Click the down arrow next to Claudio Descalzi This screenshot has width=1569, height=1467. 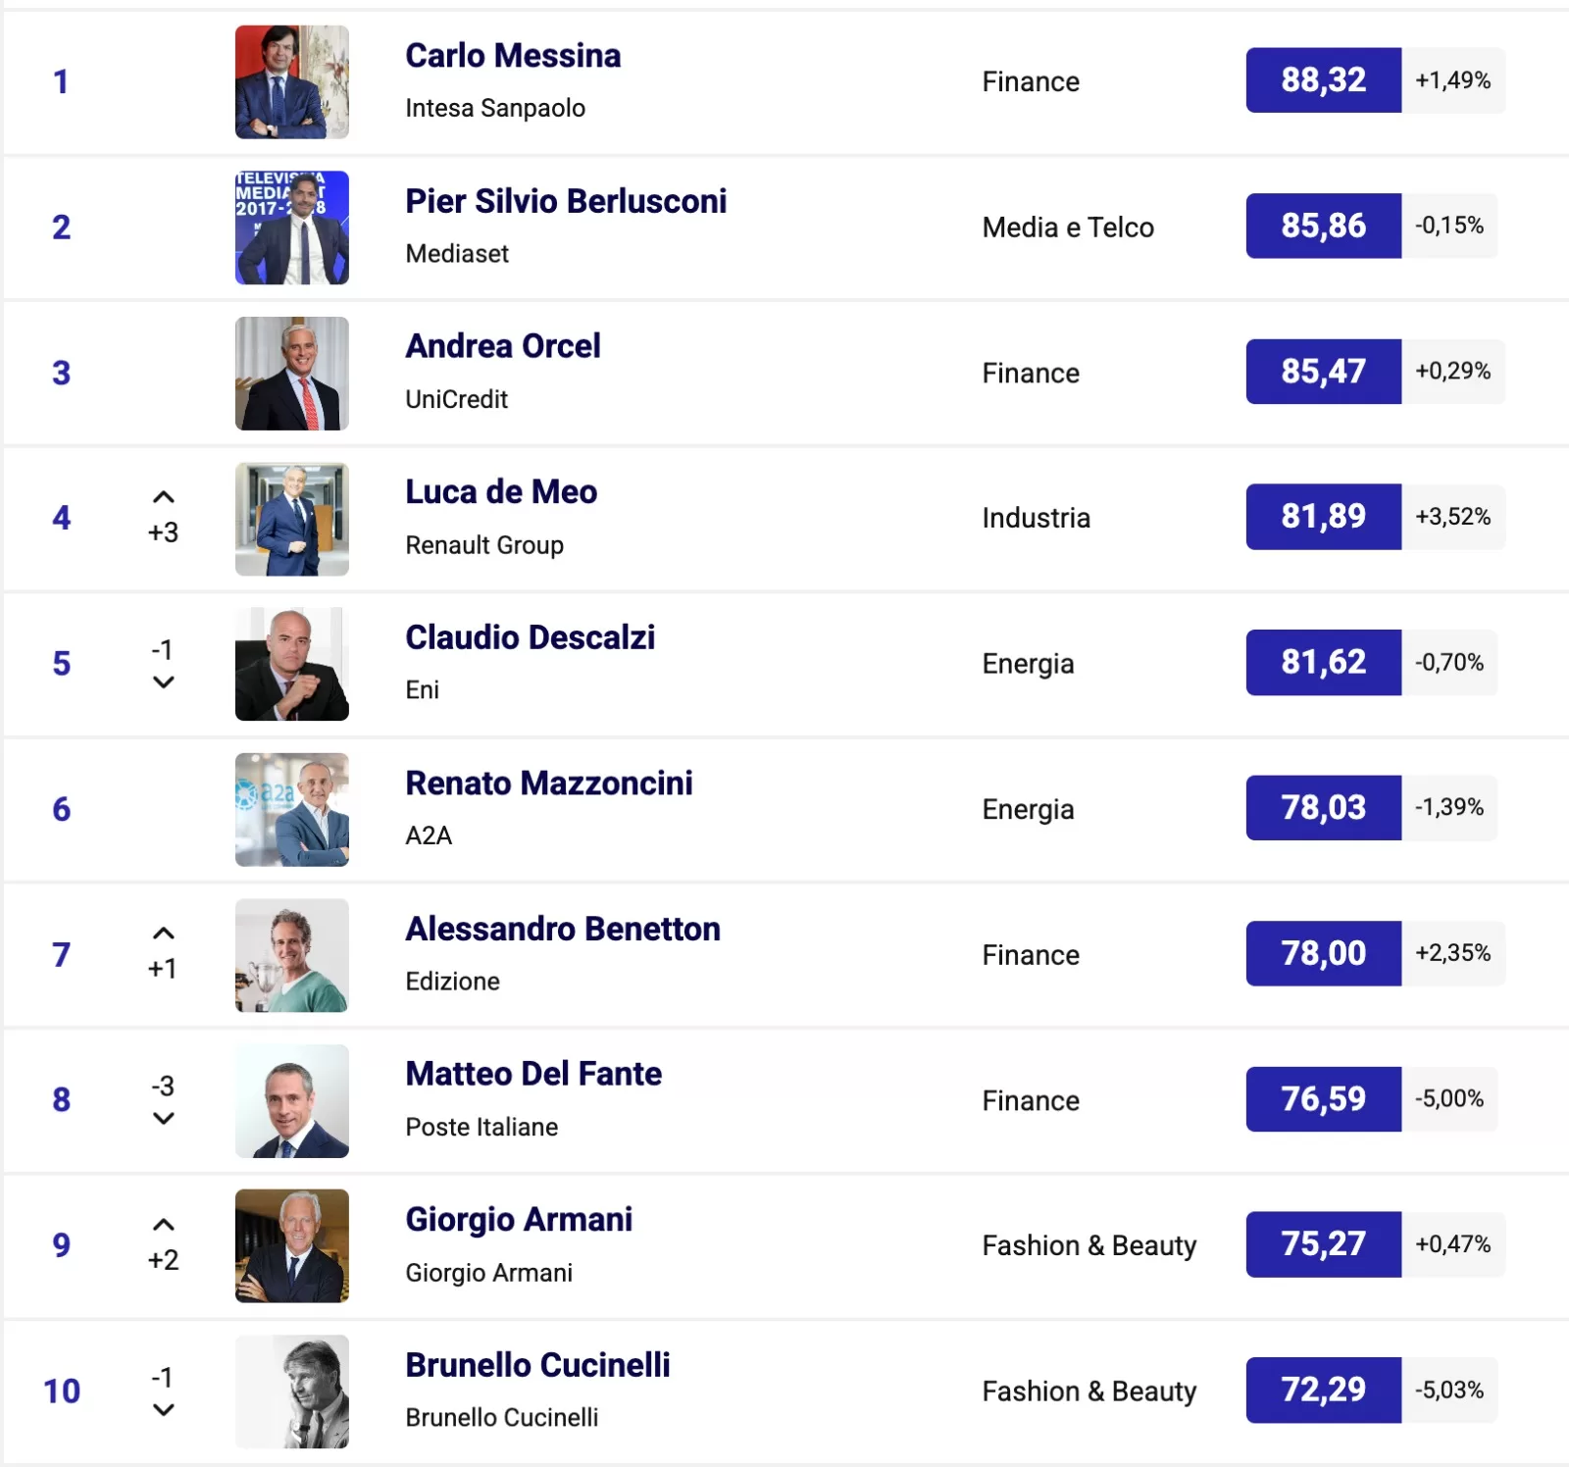(x=164, y=683)
